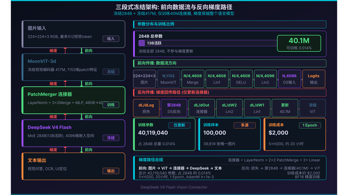Click the 多源 badge in the 训练样本 card
This screenshot has width=348, height=195.
(x=245, y=125)
